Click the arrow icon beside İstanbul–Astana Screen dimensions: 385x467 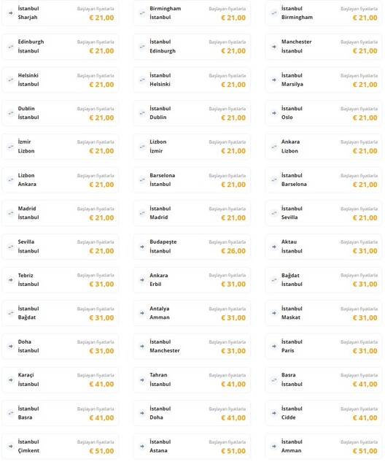142,446
